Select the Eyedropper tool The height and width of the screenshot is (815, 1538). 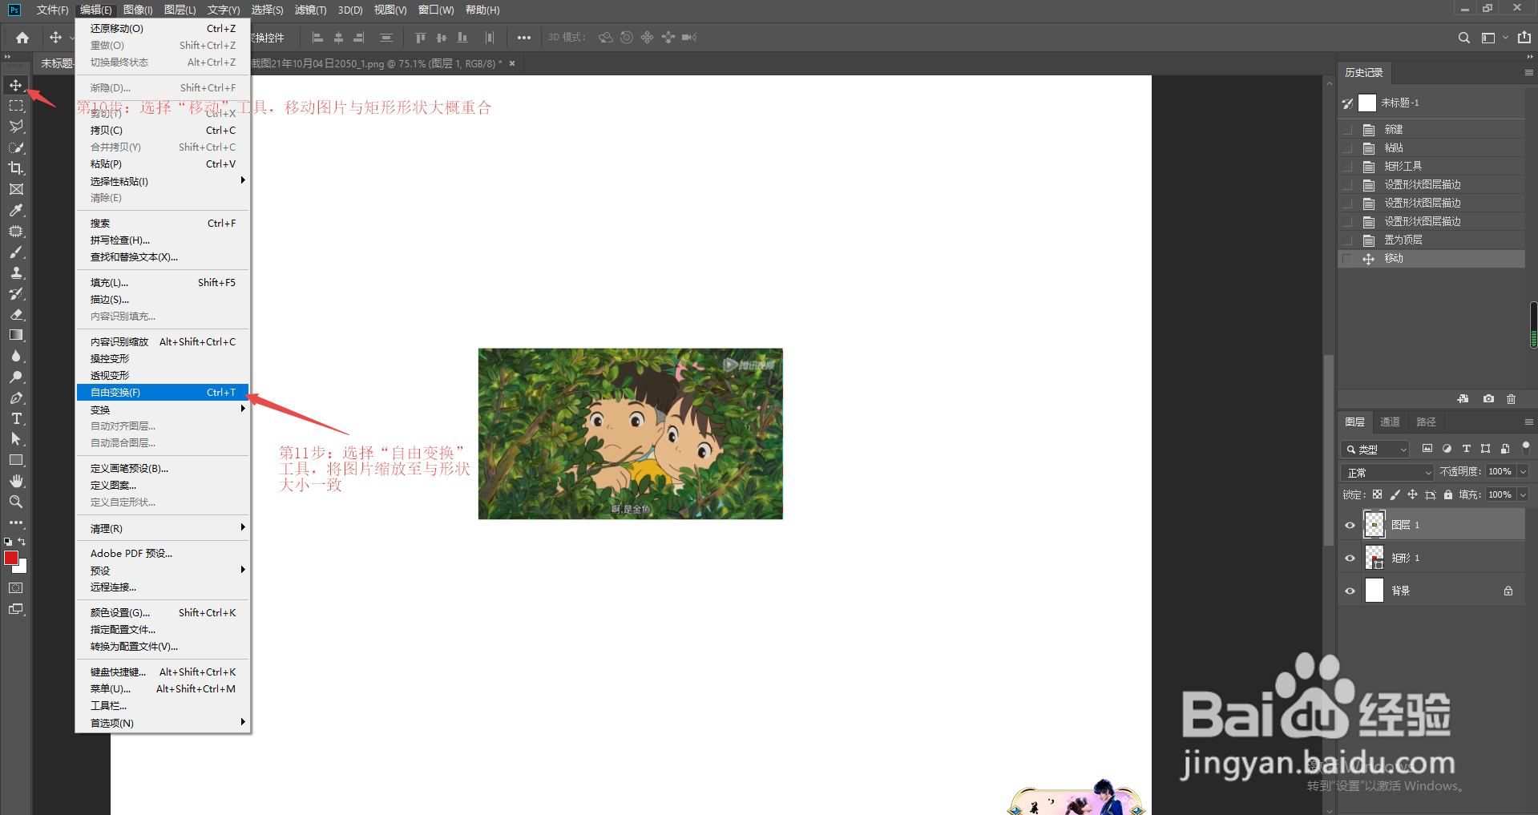(16, 210)
